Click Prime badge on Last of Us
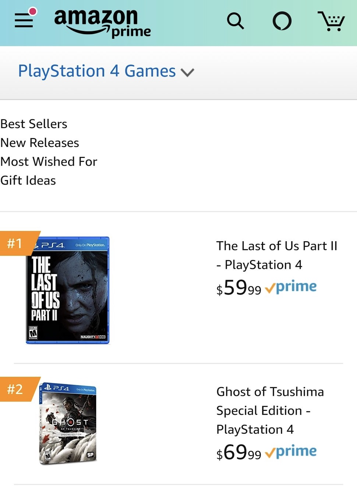 (x=291, y=287)
